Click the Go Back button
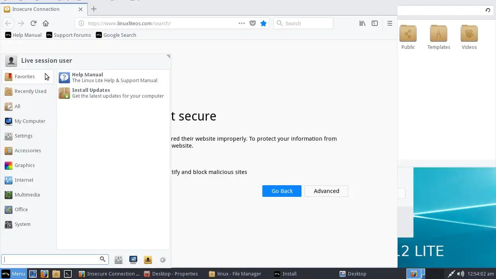This screenshot has width=496, height=279. tap(282, 191)
